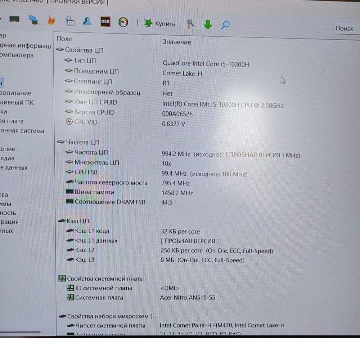Viewport: 360px width, 338px height.
Task: Open the report wizard clipboard icon
Action: pyautogui.click(x=70, y=22)
